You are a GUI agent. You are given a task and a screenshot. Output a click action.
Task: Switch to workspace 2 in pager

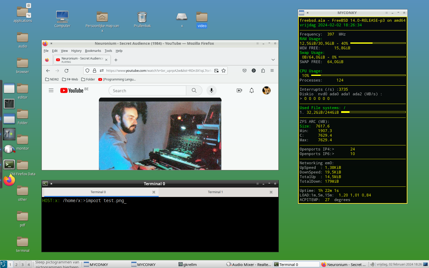tap(16, 264)
